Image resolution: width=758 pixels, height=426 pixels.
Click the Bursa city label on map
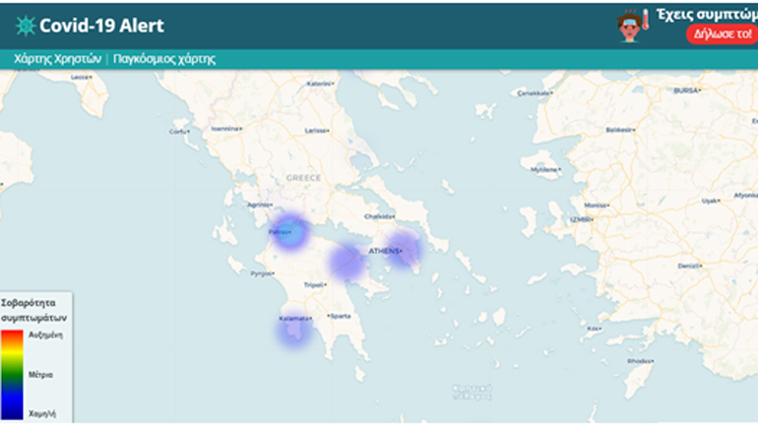click(x=685, y=90)
